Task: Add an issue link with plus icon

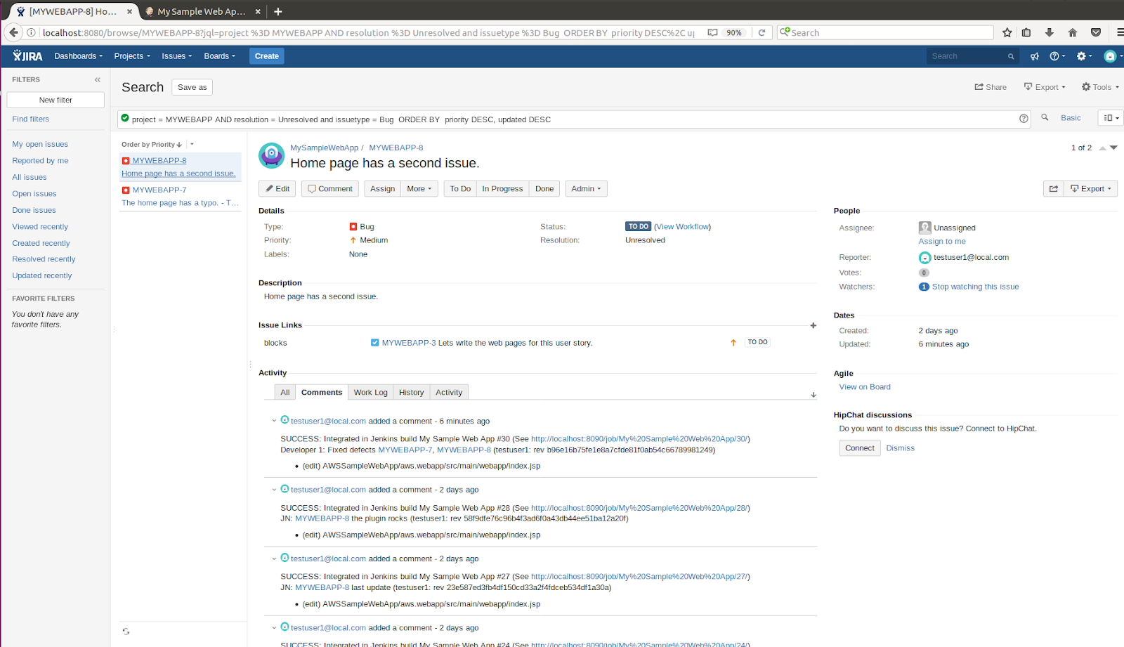Action: 813,325
